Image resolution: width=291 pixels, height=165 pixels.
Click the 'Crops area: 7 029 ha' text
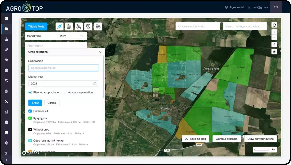pyautogui.click(x=44, y=122)
